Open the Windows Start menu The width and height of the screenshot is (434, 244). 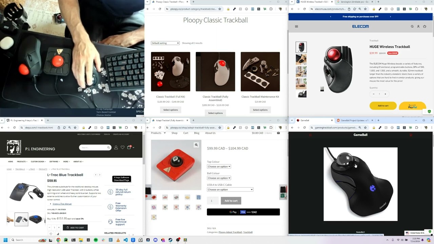pos(5,240)
